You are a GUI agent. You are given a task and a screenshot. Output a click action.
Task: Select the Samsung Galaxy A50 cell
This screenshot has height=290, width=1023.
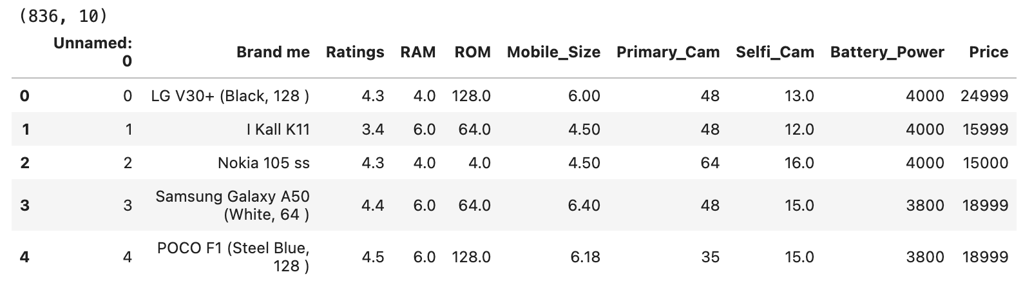point(232,206)
